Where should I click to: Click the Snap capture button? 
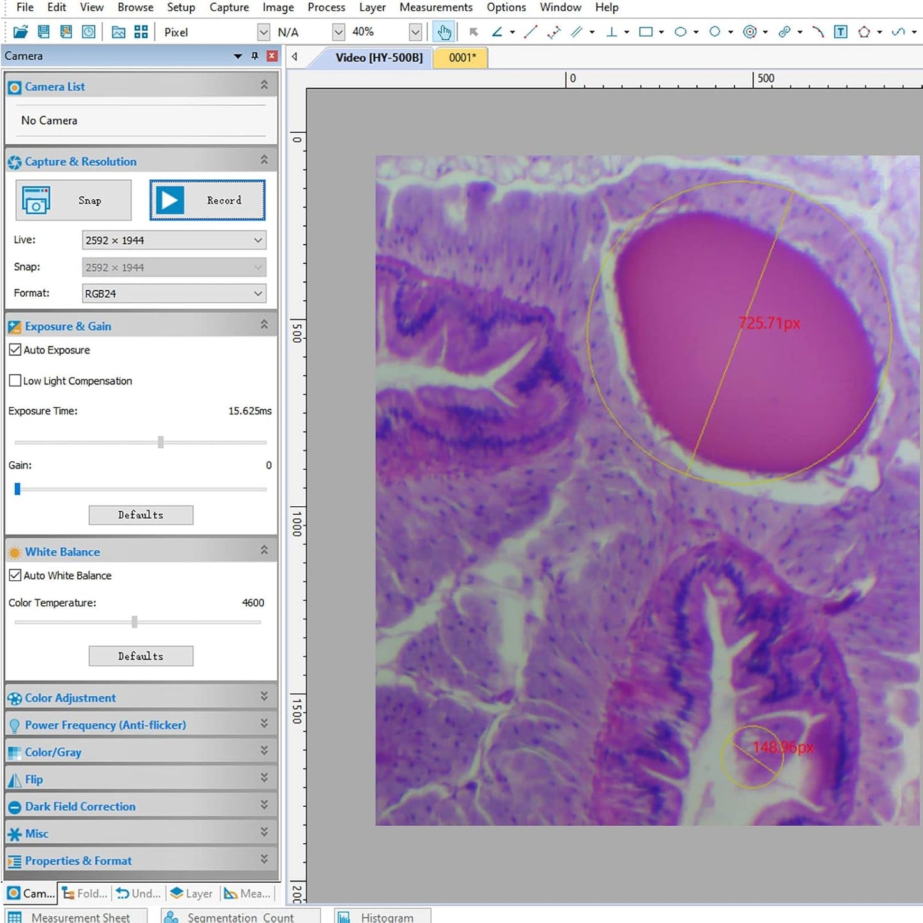coord(73,200)
